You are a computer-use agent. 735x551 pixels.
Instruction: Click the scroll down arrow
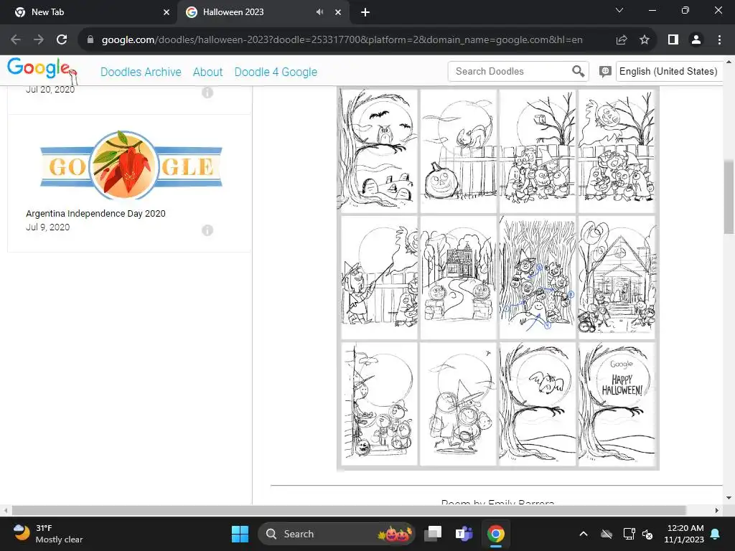coord(729,498)
